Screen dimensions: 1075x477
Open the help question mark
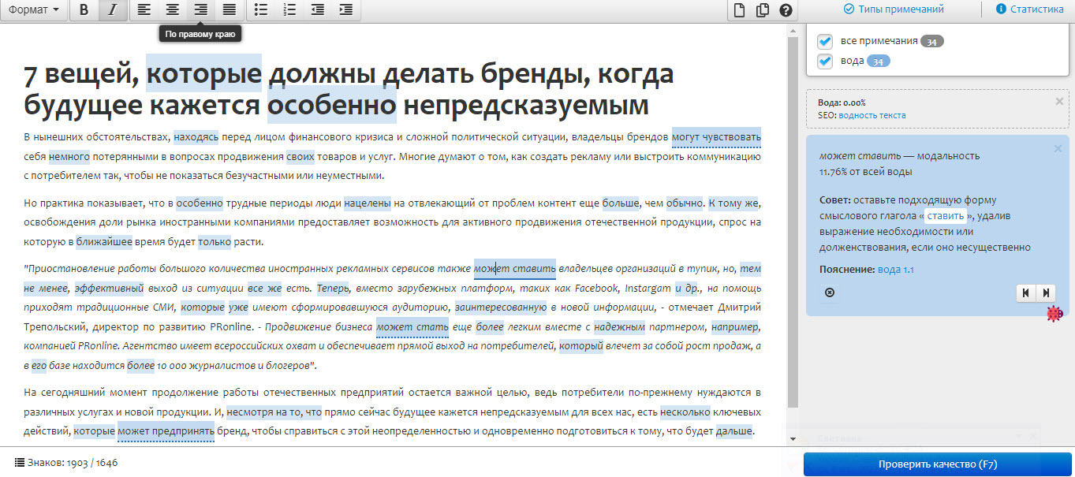point(785,10)
